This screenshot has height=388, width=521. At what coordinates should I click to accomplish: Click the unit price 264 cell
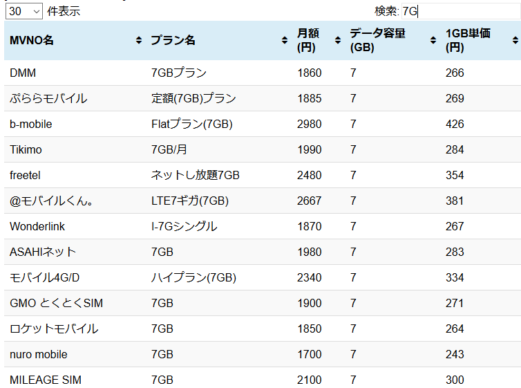click(x=455, y=329)
